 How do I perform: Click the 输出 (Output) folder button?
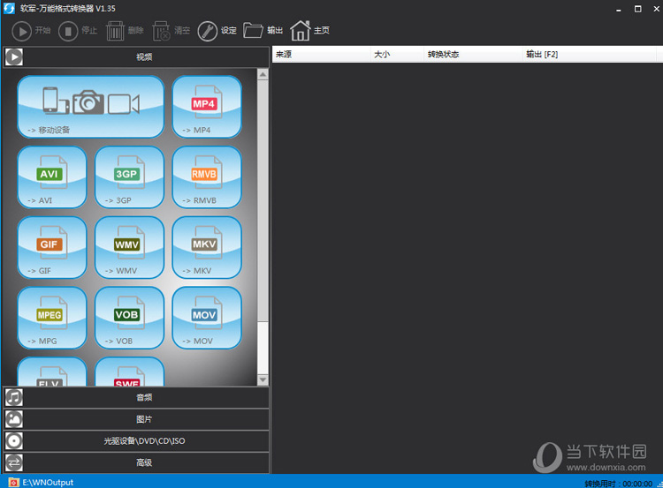coord(263,31)
